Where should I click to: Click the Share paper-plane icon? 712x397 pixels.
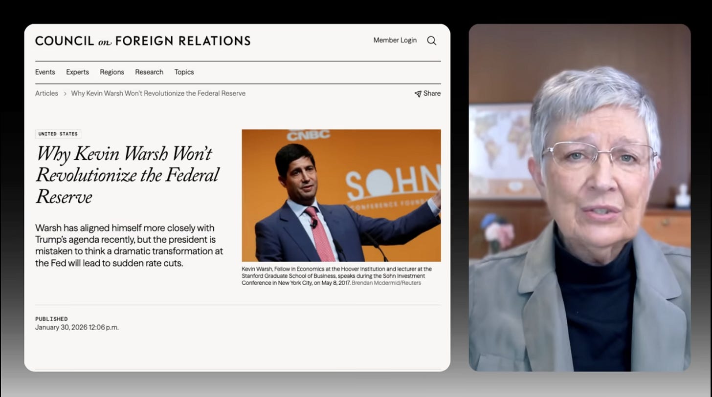coord(418,94)
